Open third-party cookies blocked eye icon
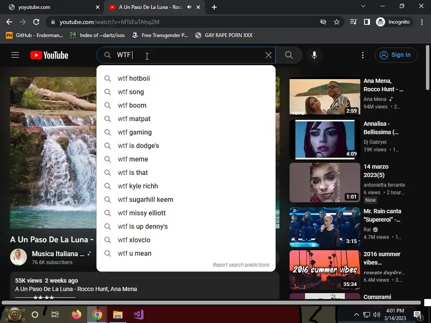The height and width of the screenshot is (323, 431). pos(323,22)
